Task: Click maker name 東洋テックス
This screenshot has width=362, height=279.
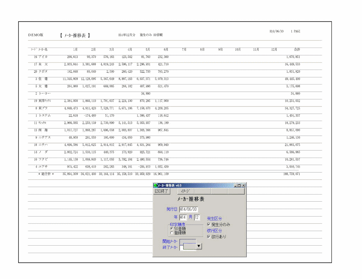Action: (x=45, y=101)
